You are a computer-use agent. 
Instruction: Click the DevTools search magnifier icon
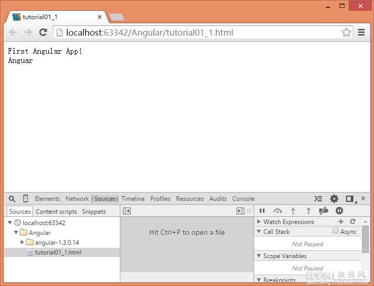12,199
